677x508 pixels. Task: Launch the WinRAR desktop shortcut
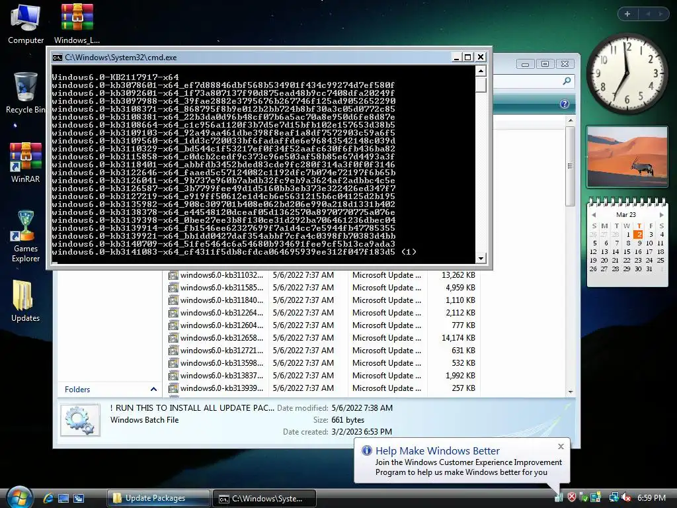click(26, 163)
